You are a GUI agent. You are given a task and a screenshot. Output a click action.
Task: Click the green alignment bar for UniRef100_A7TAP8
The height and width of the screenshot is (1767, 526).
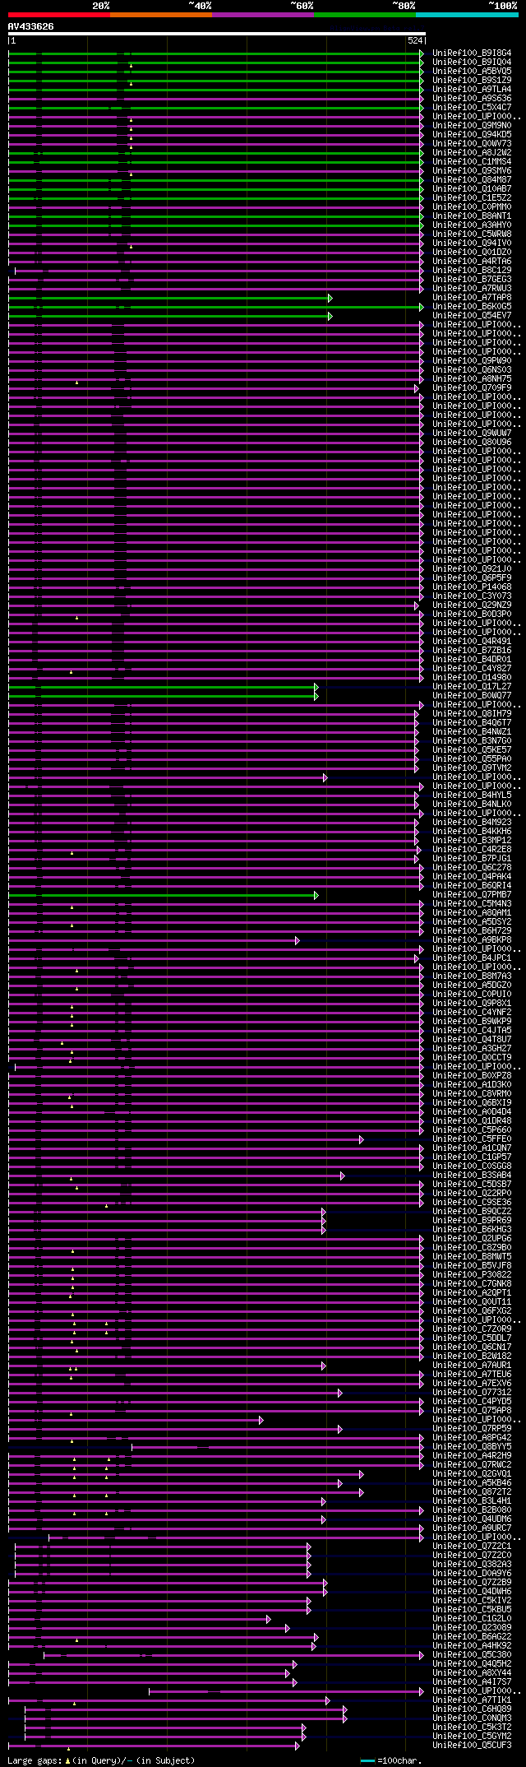(x=170, y=298)
